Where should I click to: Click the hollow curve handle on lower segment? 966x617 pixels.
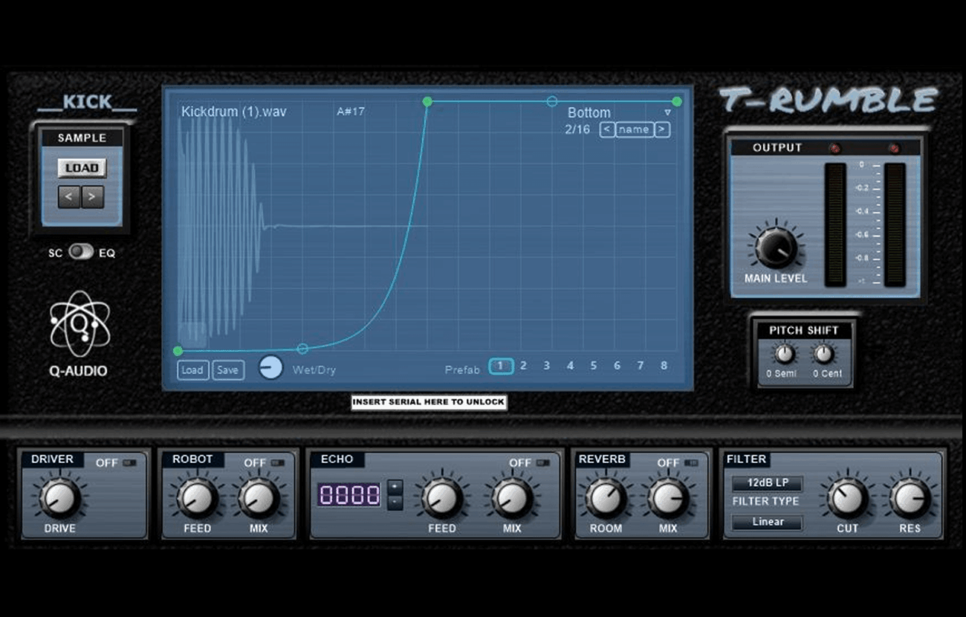click(x=302, y=349)
